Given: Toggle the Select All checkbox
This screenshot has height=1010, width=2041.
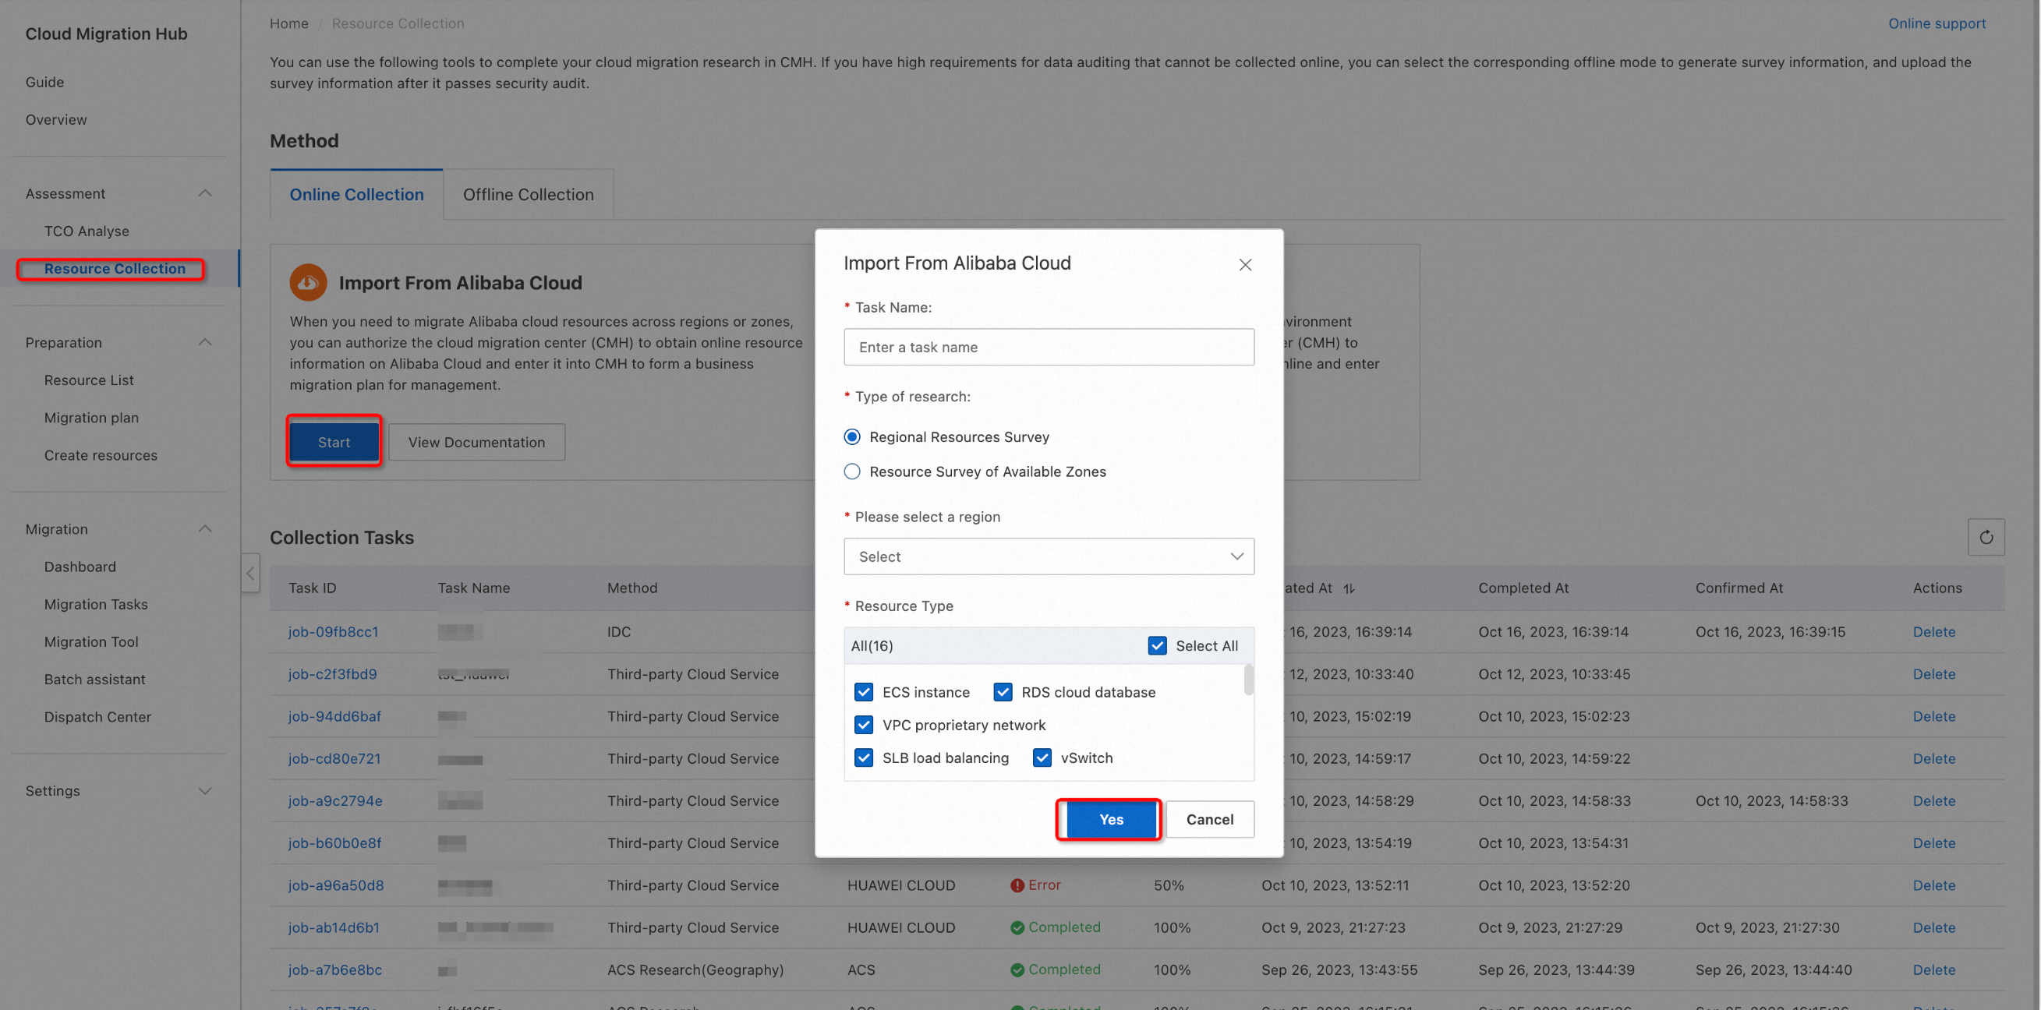Looking at the screenshot, I should click(x=1157, y=645).
